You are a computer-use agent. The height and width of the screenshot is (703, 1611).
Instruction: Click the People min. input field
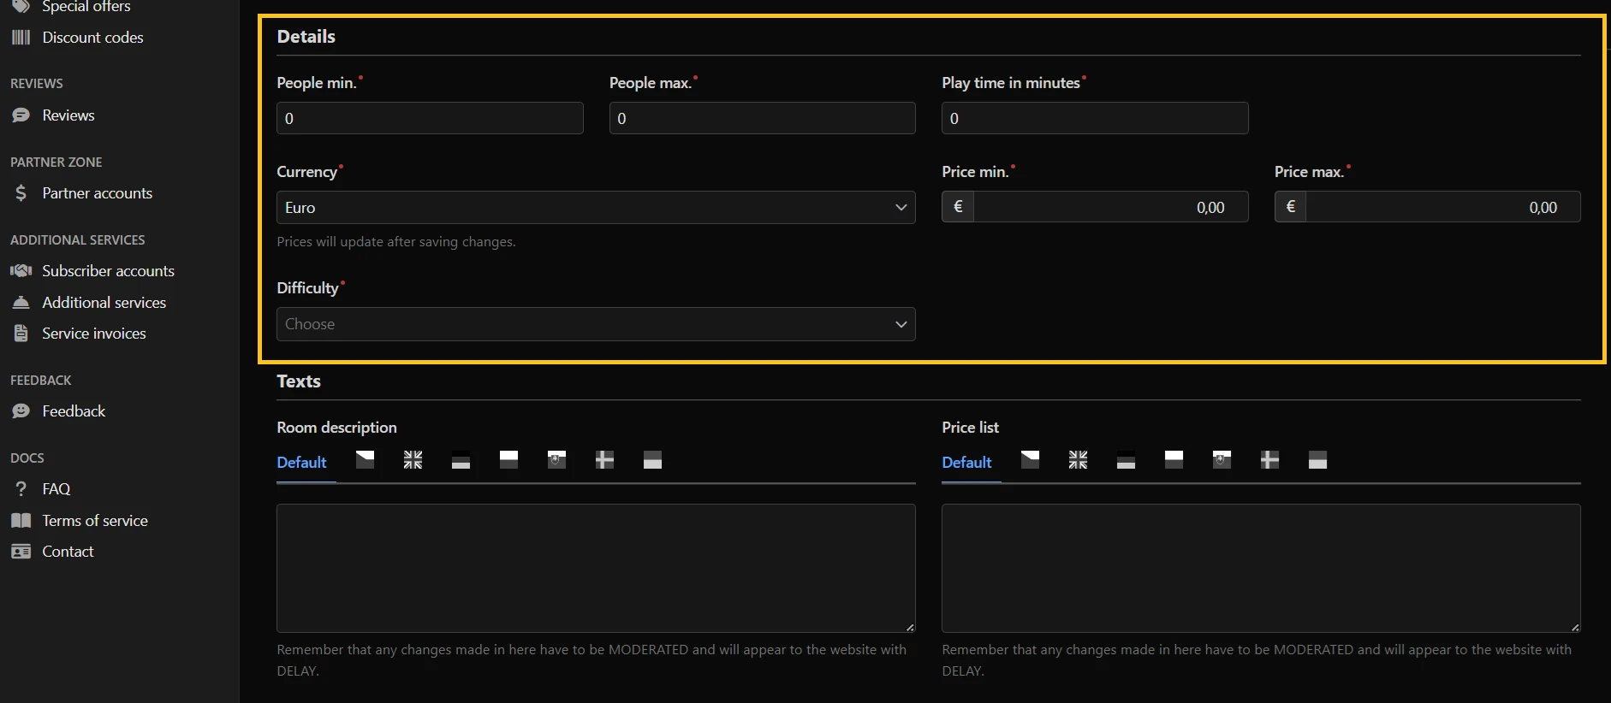(x=430, y=119)
